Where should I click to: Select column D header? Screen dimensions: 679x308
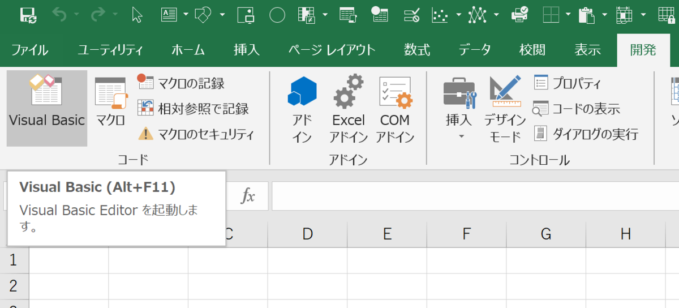[x=307, y=233]
